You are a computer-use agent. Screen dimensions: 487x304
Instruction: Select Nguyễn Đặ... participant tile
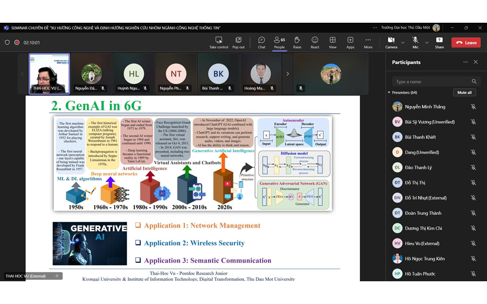click(x=91, y=73)
